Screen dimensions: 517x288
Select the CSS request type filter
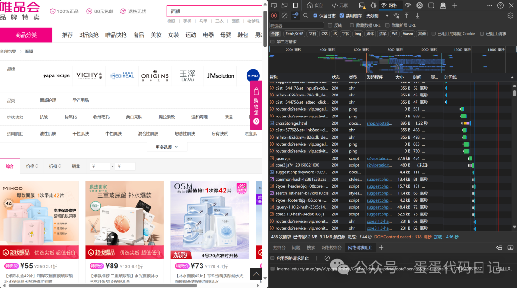click(325, 34)
